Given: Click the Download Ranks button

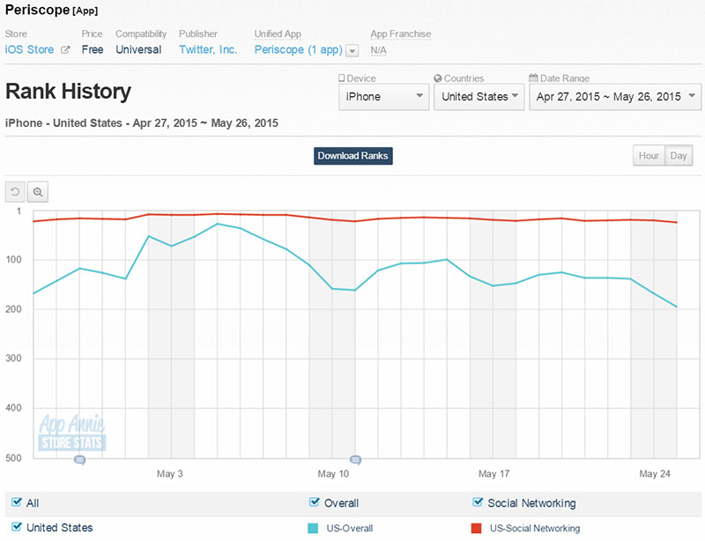Looking at the screenshot, I should pyautogui.click(x=353, y=156).
